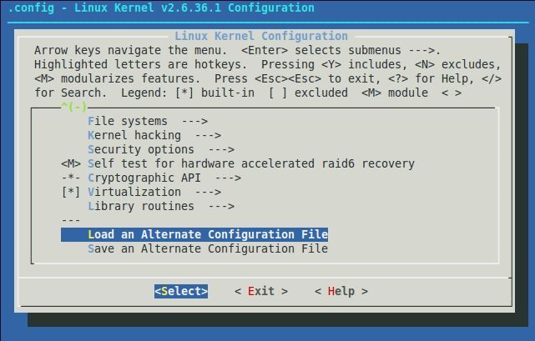The height and width of the screenshot is (341, 535).
Task: Select Load an Alternate Configuration File
Action: click(194, 234)
